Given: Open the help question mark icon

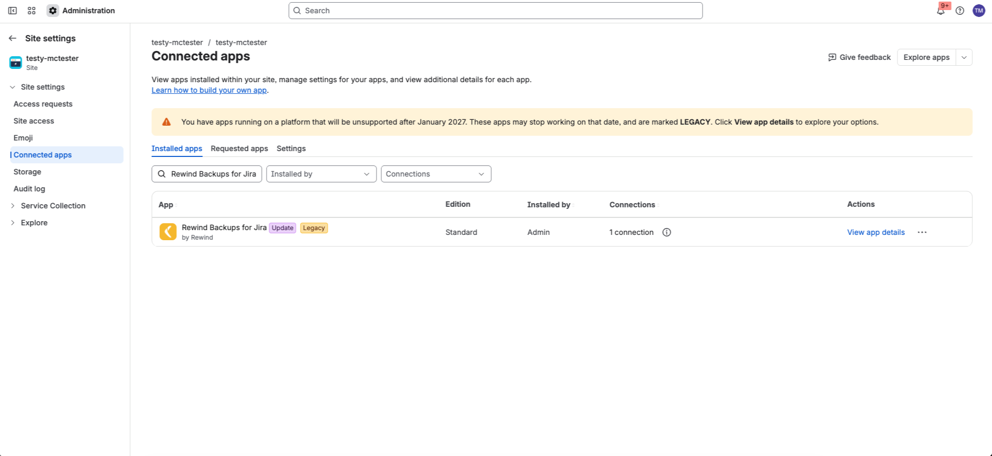Looking at the screenshot, I should point(960,11).
